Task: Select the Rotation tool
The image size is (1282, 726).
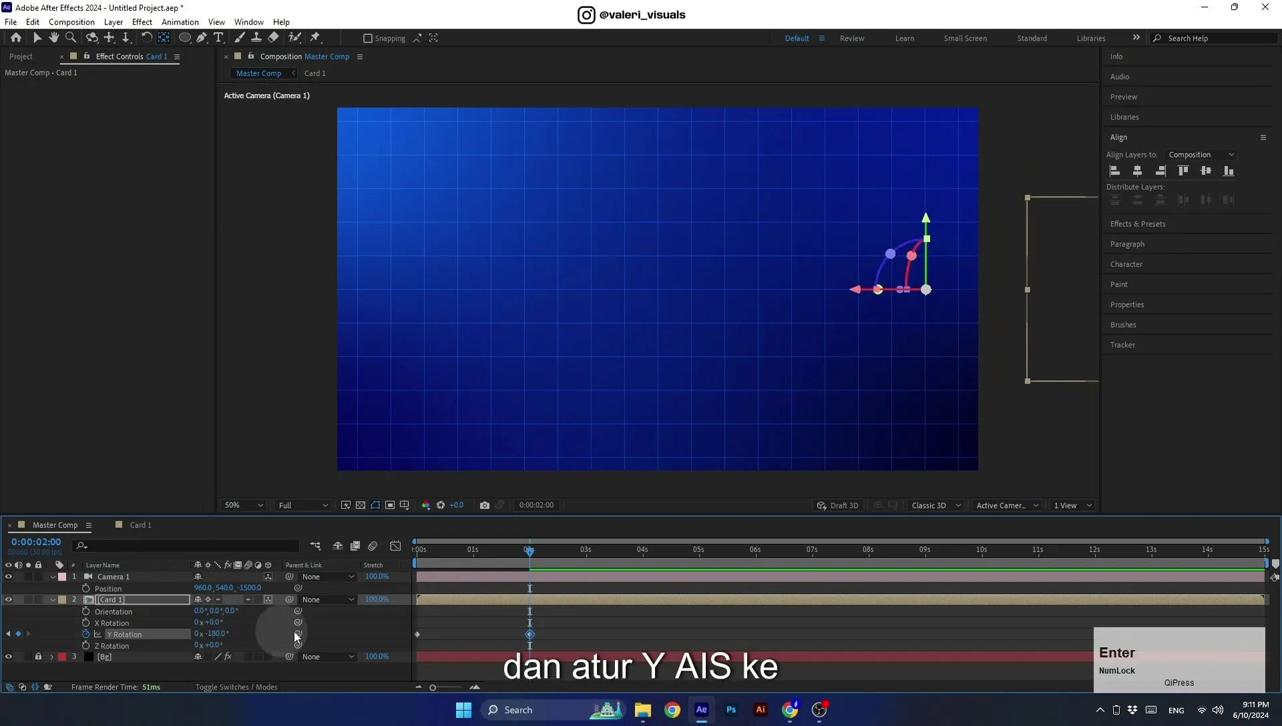Action: click(x=146, y=38)
